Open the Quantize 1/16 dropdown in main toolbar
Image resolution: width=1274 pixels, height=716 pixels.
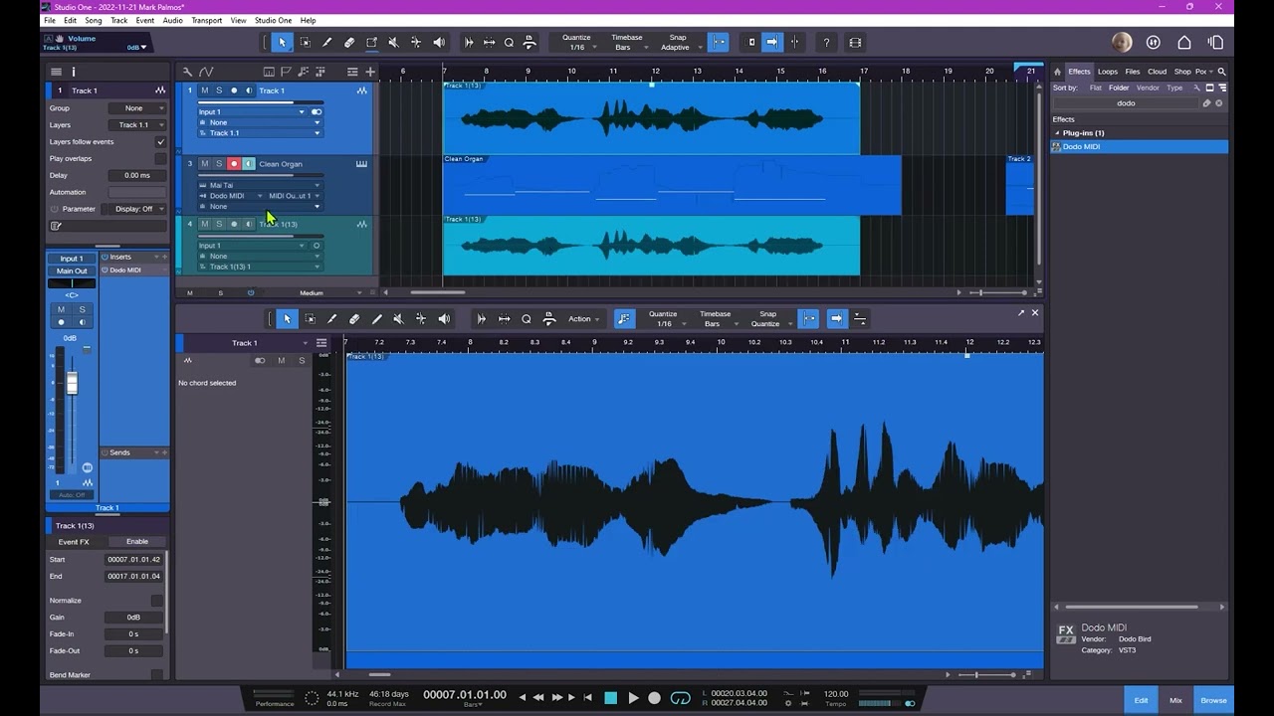click(x=577, y=43)
